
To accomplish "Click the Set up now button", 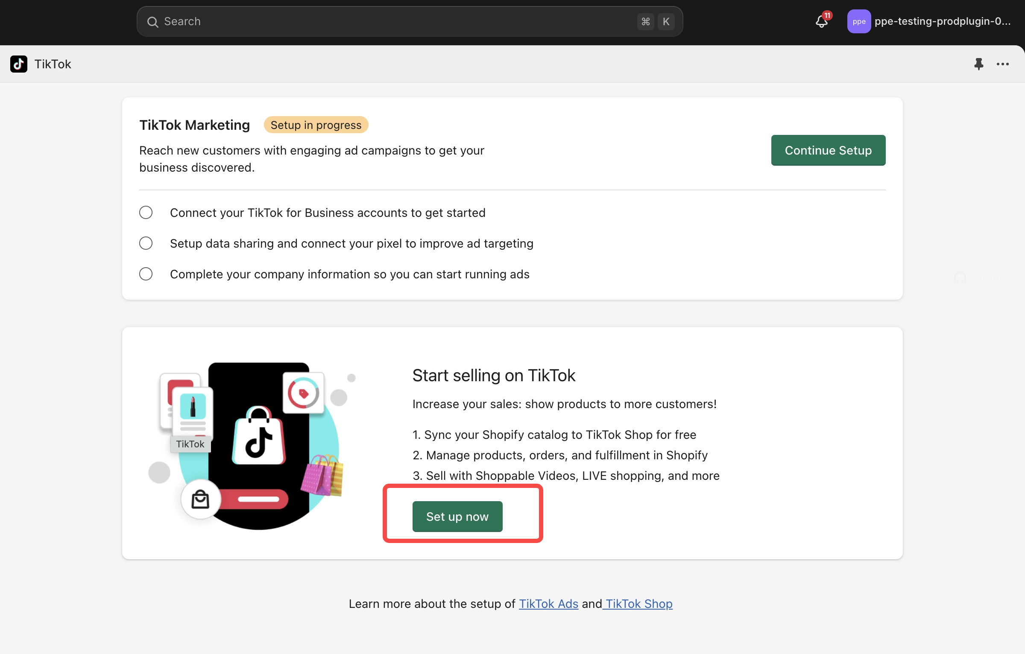I will (457, 517).
